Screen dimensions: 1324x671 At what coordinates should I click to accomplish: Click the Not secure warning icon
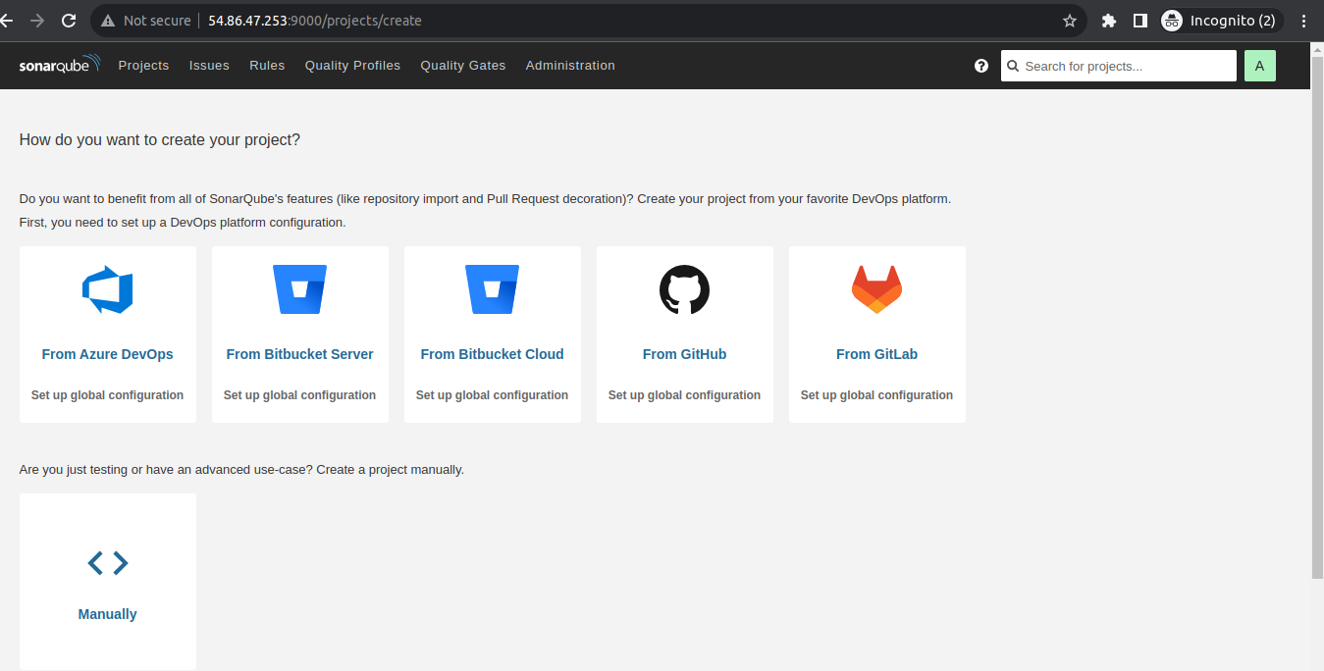[108, 21]
